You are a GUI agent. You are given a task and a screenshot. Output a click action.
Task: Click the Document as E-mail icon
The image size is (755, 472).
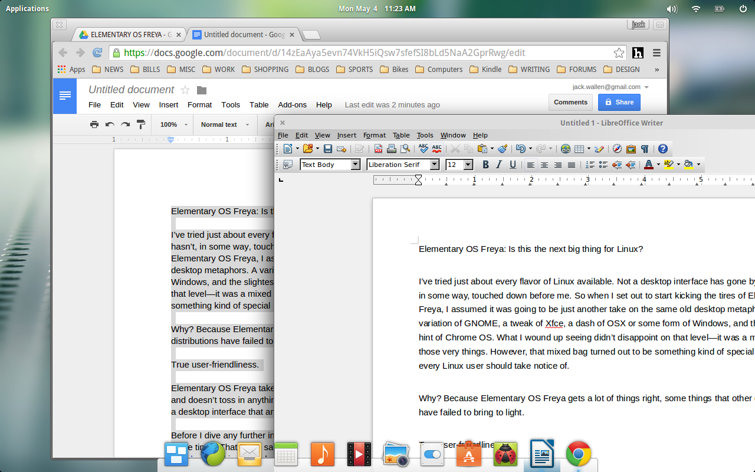[342, 149]
